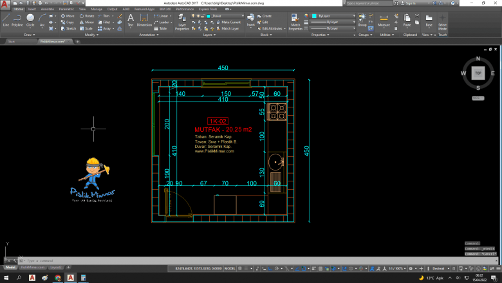Viewport: 502px width, 283px height.
Task: Select the Line drawing tool
Action: [6, 19]
